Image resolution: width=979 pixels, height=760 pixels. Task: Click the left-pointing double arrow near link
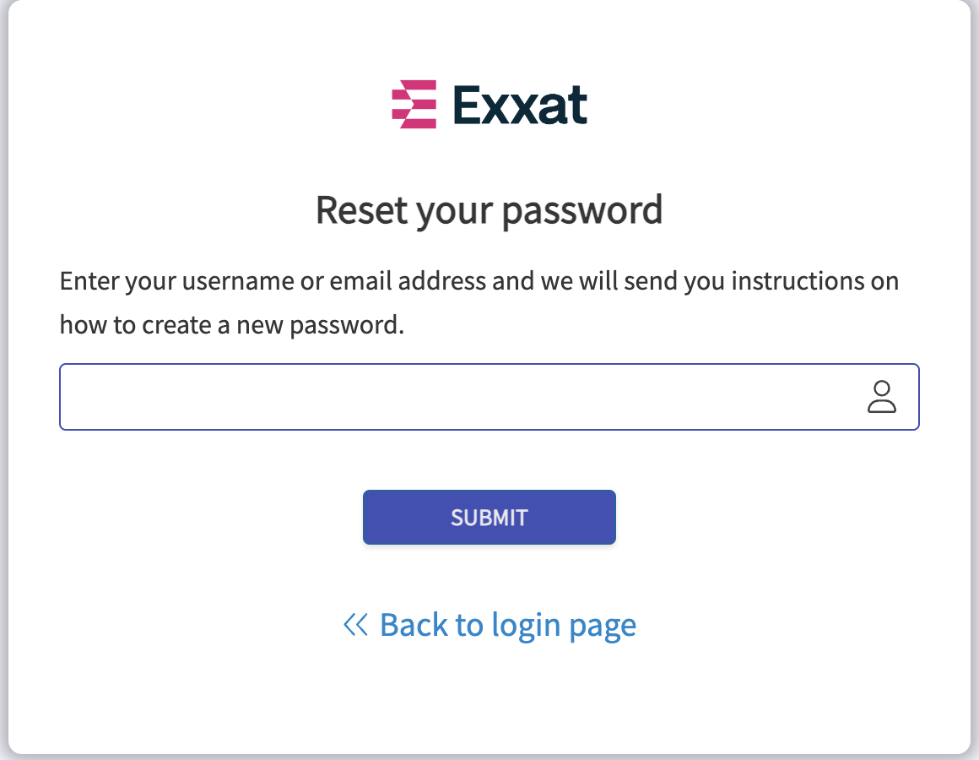click(x=356, y=625)
